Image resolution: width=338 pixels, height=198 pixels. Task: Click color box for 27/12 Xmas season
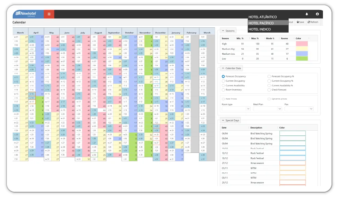pyautogui.click(x=292, y=163)
